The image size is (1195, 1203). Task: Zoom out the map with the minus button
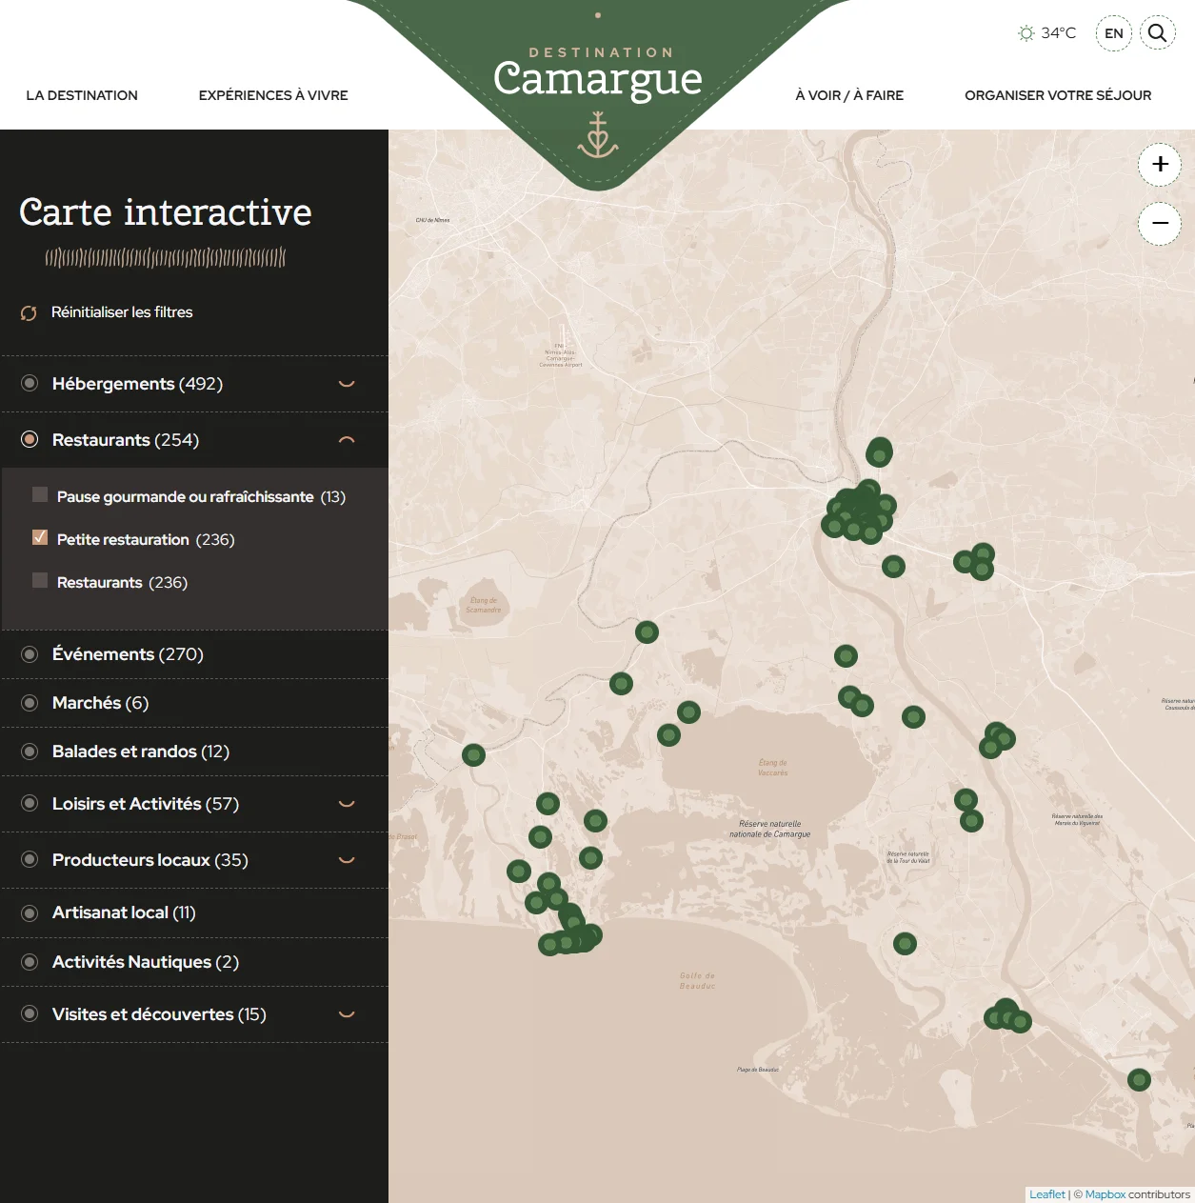pyautogui.click(x=1160, y=224)
